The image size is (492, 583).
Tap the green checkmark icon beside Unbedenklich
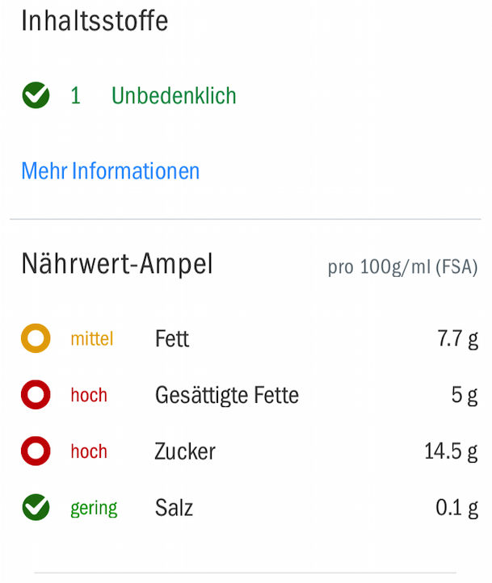tap(36, 95)
